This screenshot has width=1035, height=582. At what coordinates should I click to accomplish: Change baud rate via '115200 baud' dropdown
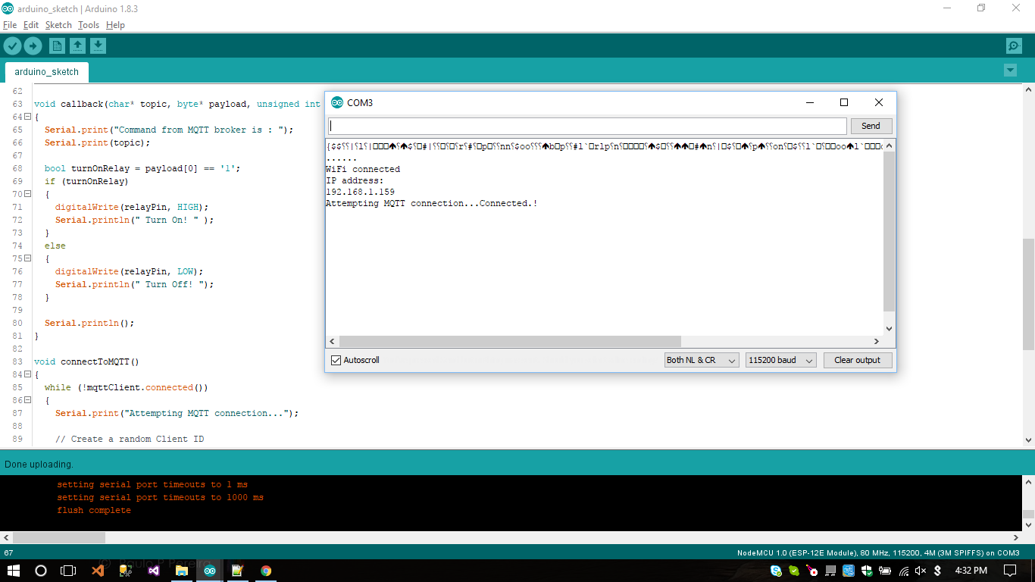point(780,360)
